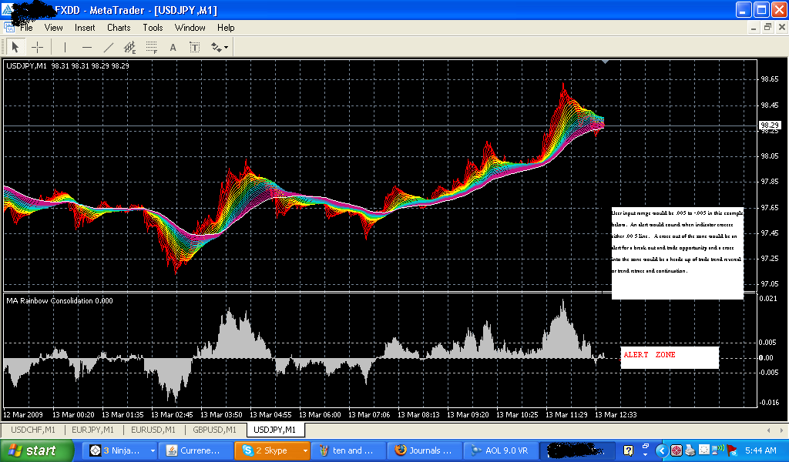Image resolution: width=789 pixels, height=462 pixels.
Task: Select the Text tool marked A
Action: point(173,47)
